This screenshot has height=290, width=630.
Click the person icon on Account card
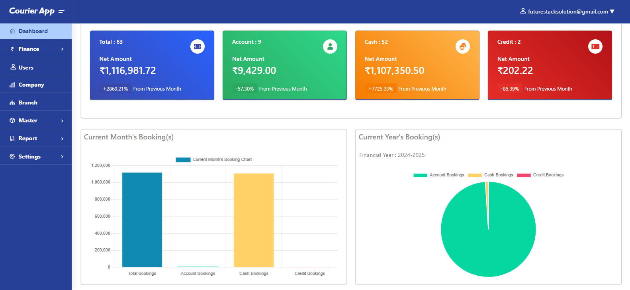[x=330, y=46]
